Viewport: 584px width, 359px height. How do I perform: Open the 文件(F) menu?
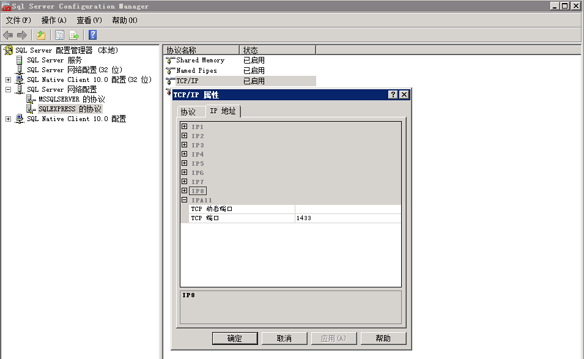(x=18, y=20)
